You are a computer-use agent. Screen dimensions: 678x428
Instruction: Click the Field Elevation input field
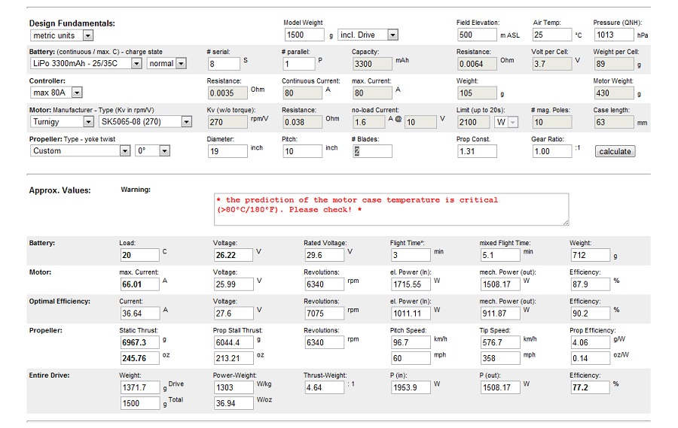[476, 35]
